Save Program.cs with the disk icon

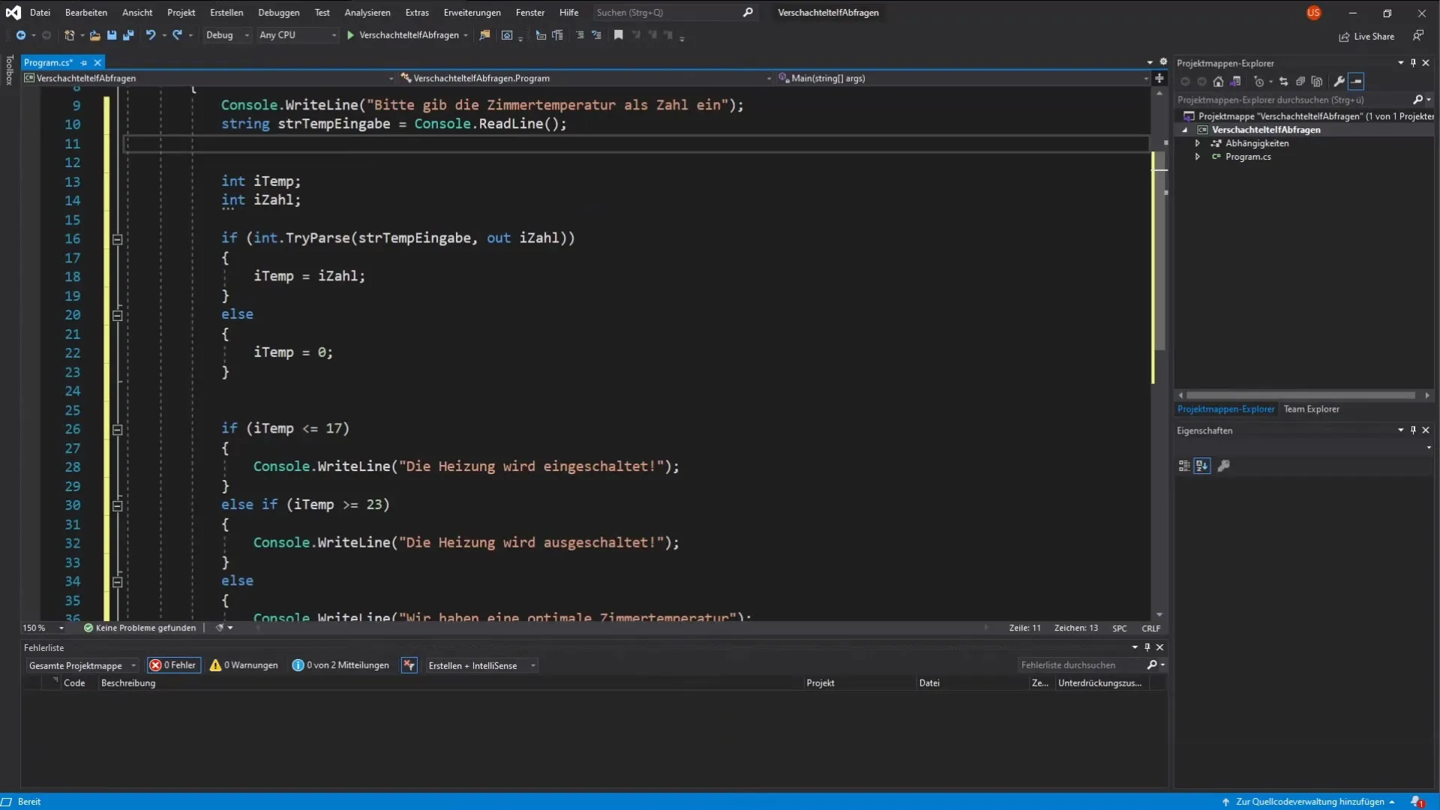tap(112, 35)
